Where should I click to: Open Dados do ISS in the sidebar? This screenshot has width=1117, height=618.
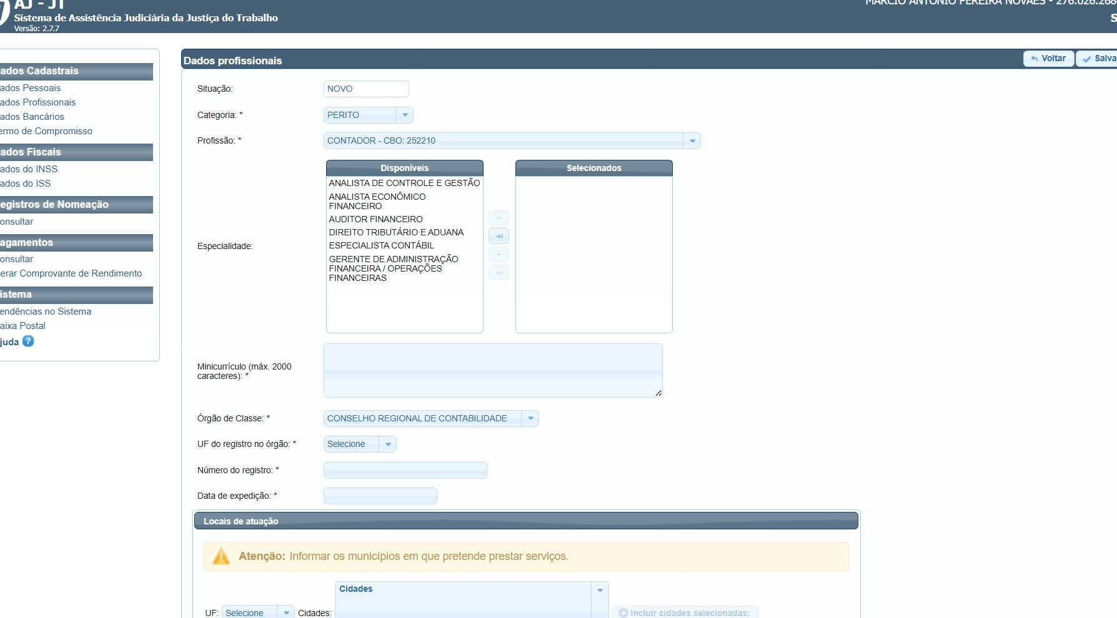click(26, 184)
